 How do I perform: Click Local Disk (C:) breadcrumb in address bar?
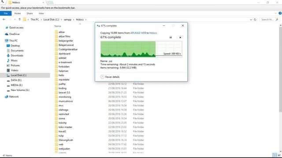tap(51, 19)
